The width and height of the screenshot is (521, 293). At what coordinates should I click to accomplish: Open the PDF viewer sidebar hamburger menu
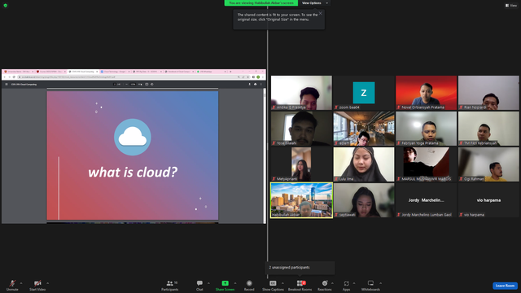pos(7,85)
